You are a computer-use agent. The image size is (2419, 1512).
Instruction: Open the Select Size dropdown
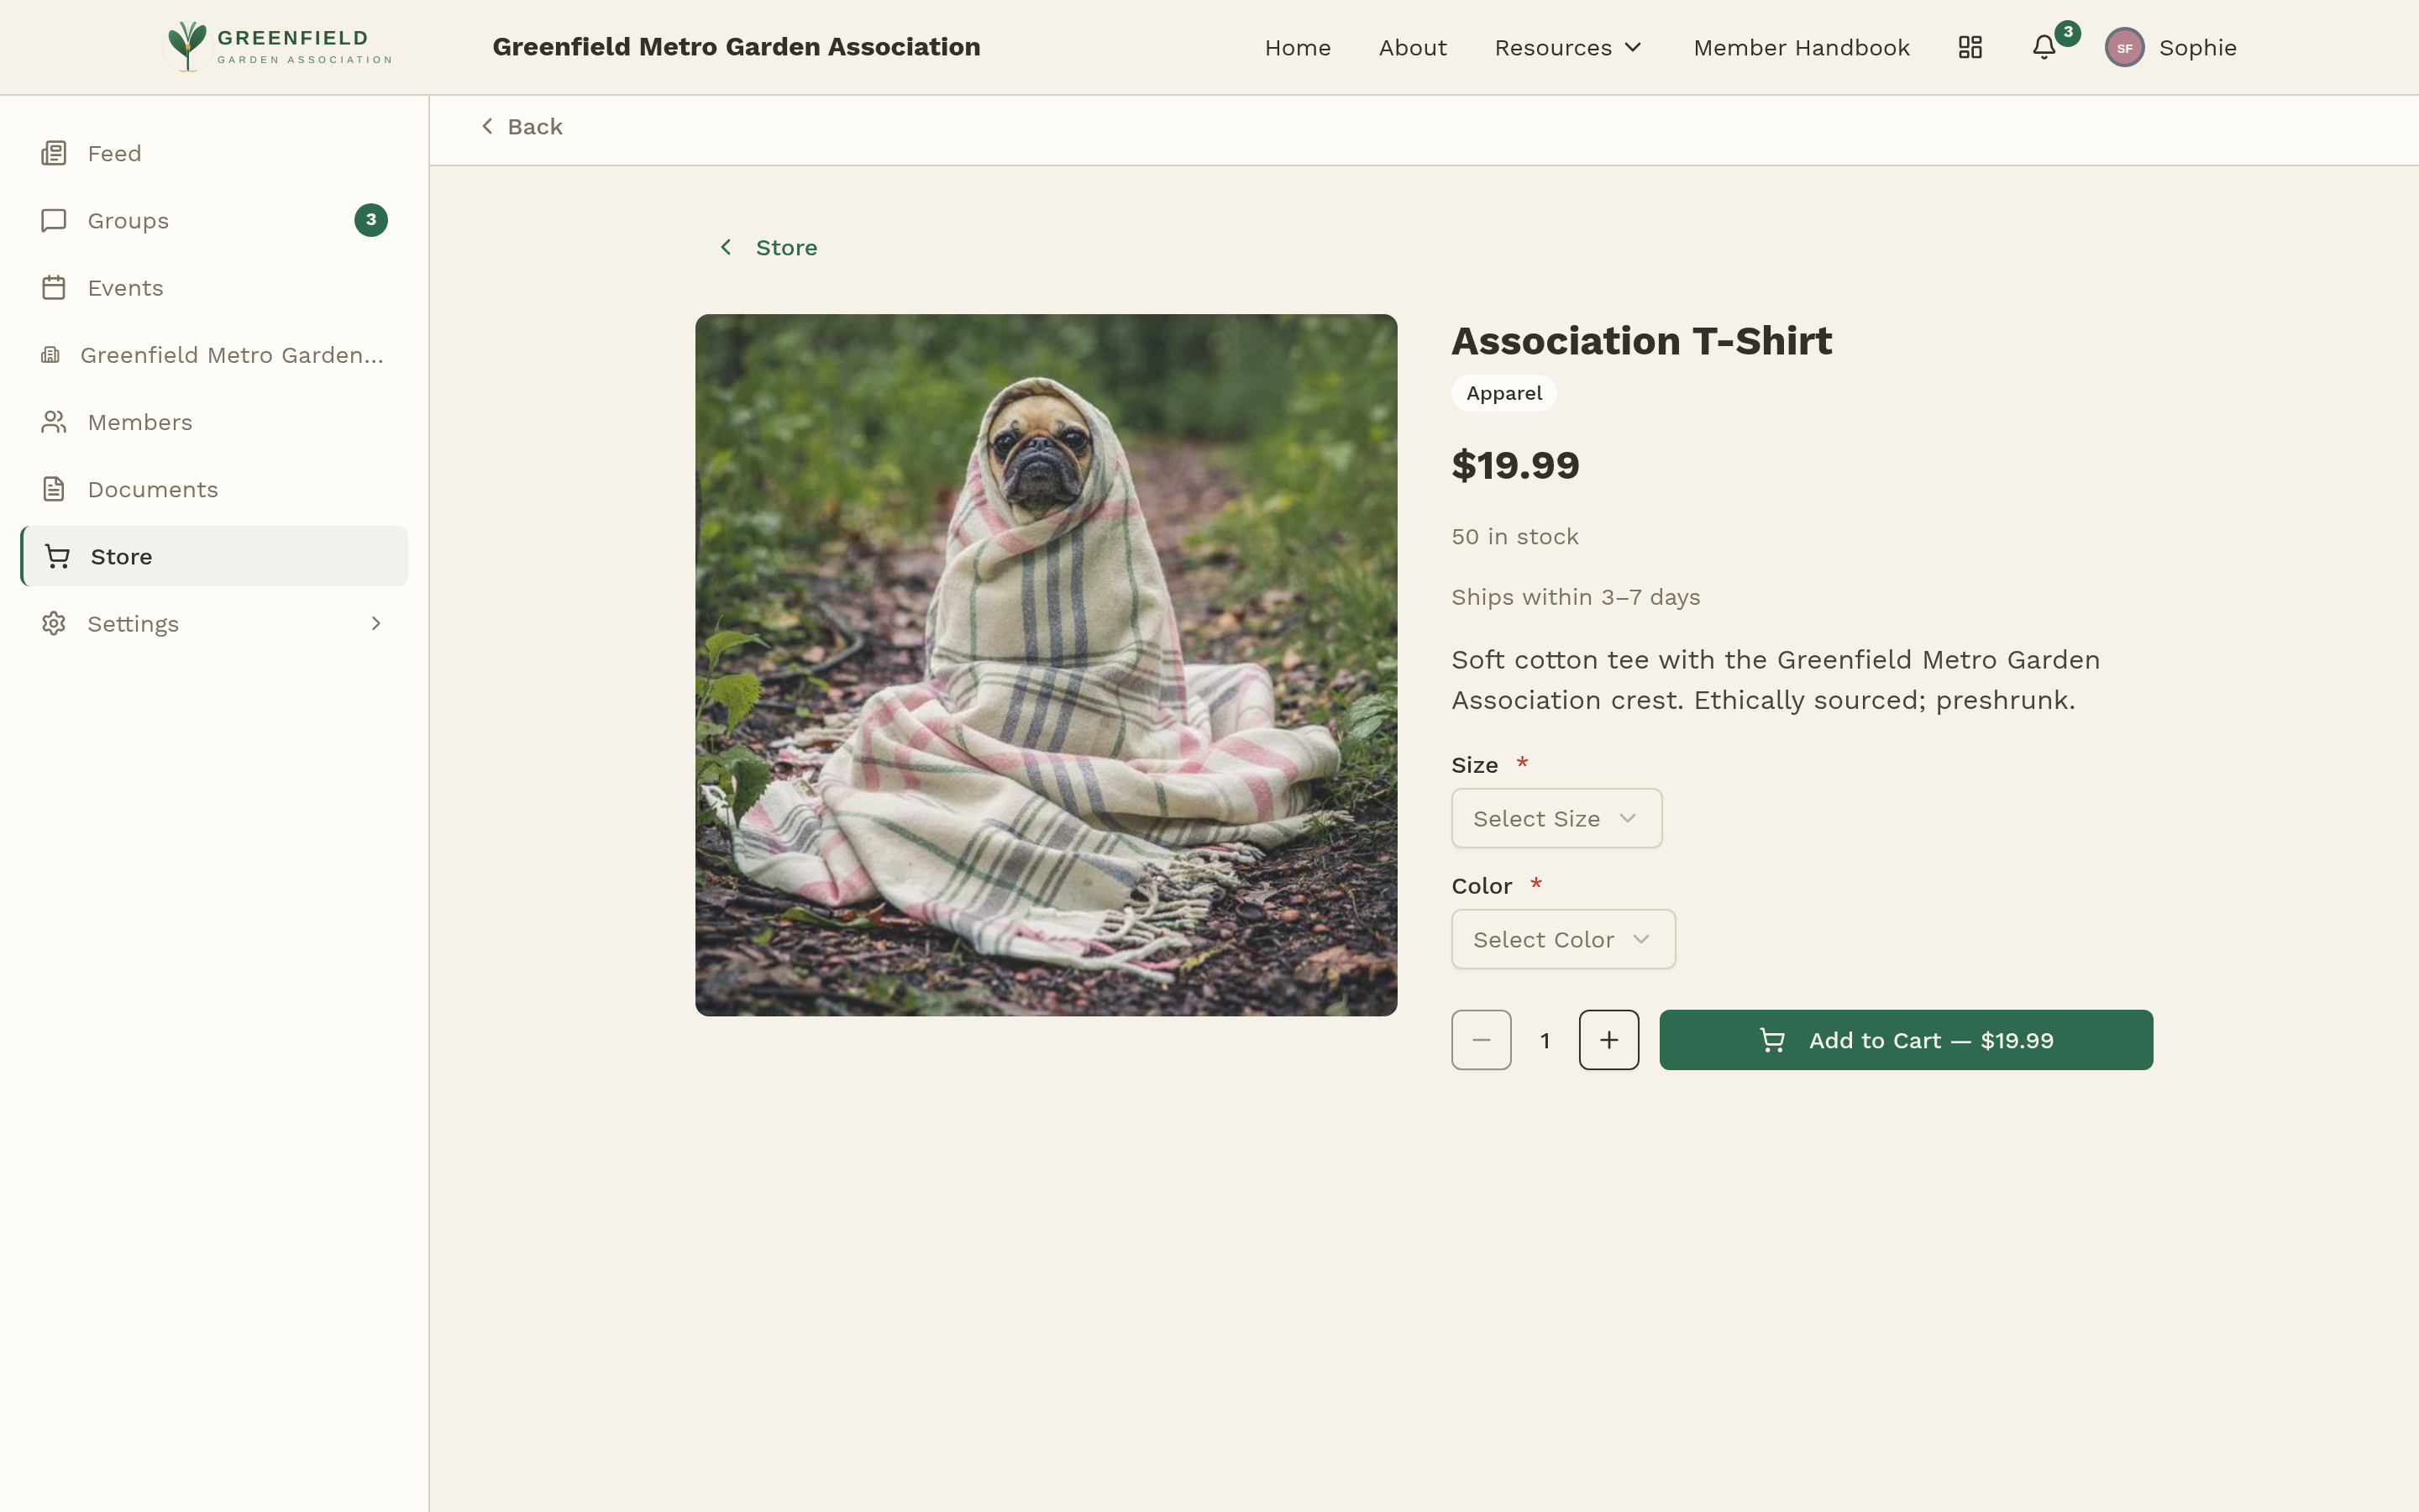[1555, 818]
